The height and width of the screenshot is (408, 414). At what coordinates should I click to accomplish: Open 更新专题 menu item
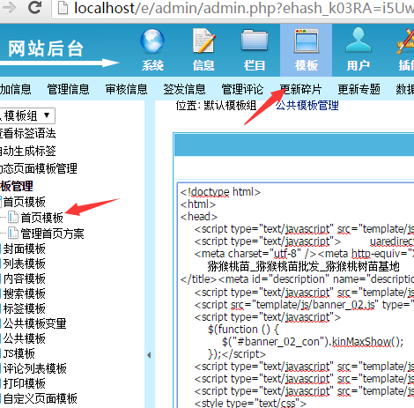(x=359, y=89)
